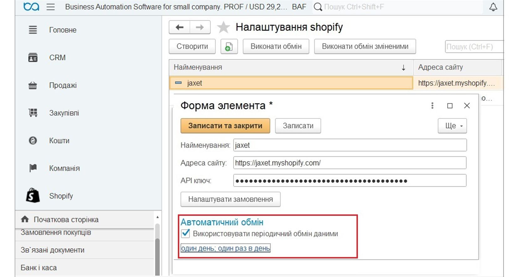520x277 pixels.
Task: Click the jaxet myshopify address cell
Action: click(457, 83)
